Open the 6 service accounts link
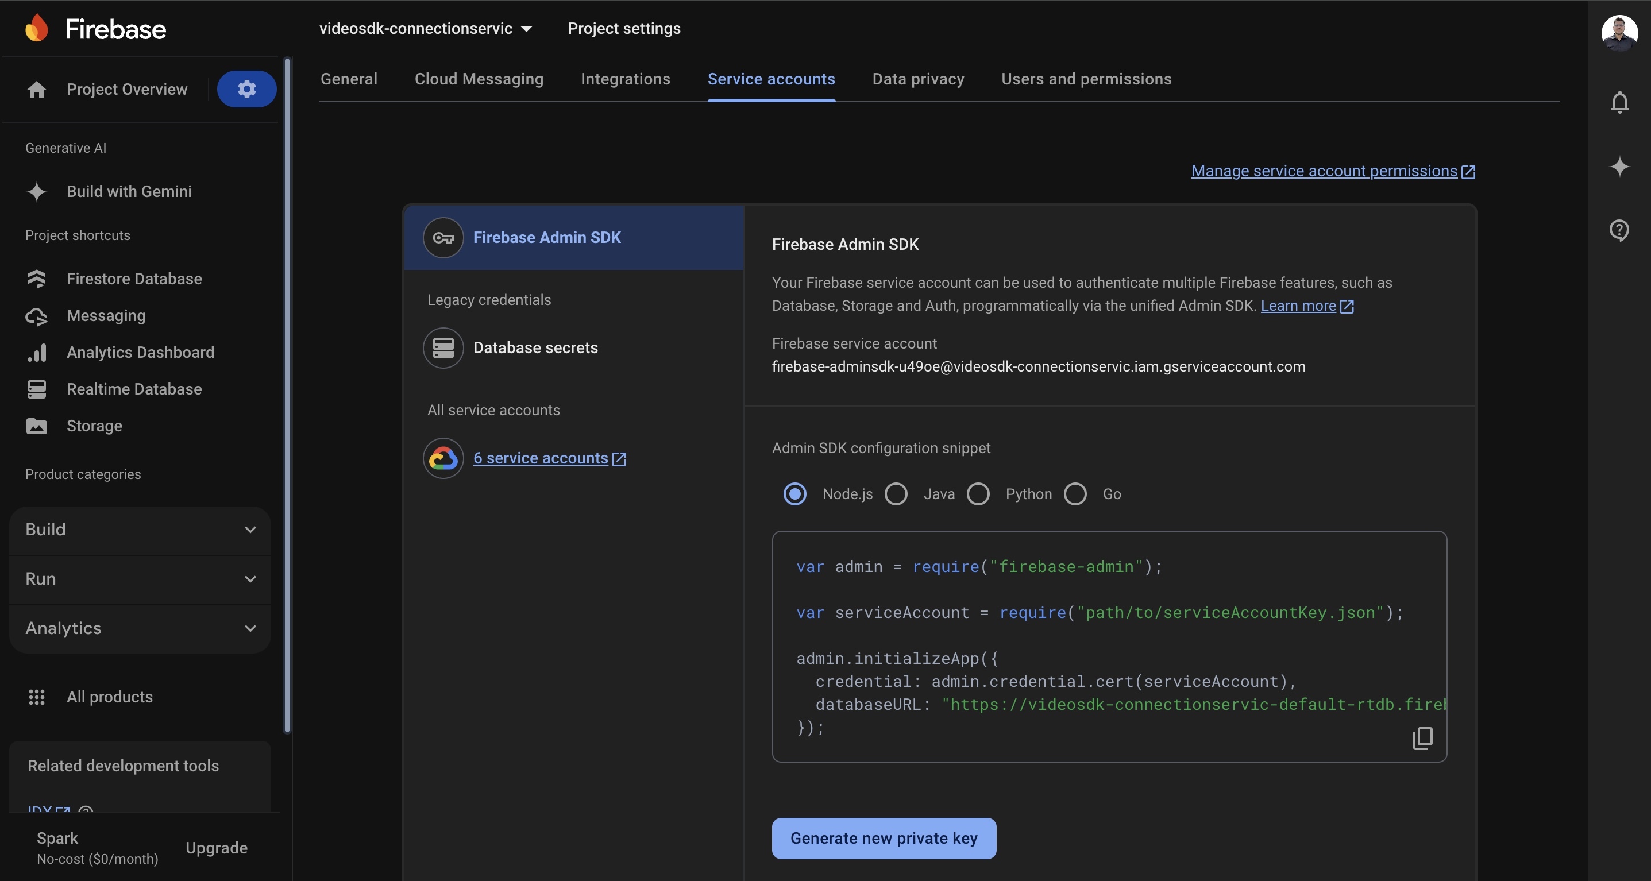This screenshot has width=1651, height=881. click(x=541, y=458)
